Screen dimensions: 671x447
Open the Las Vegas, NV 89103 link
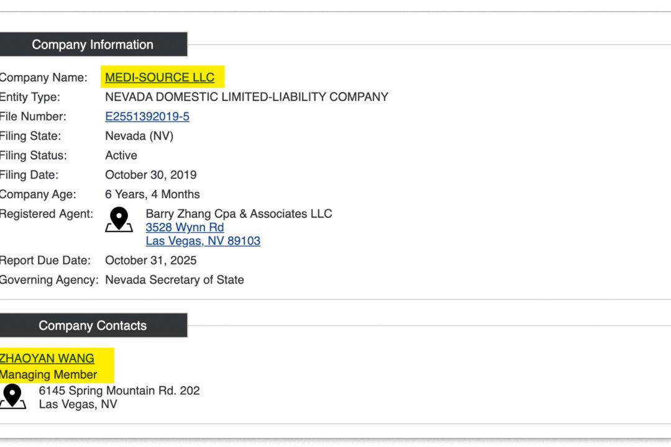(x=203, y=241)
